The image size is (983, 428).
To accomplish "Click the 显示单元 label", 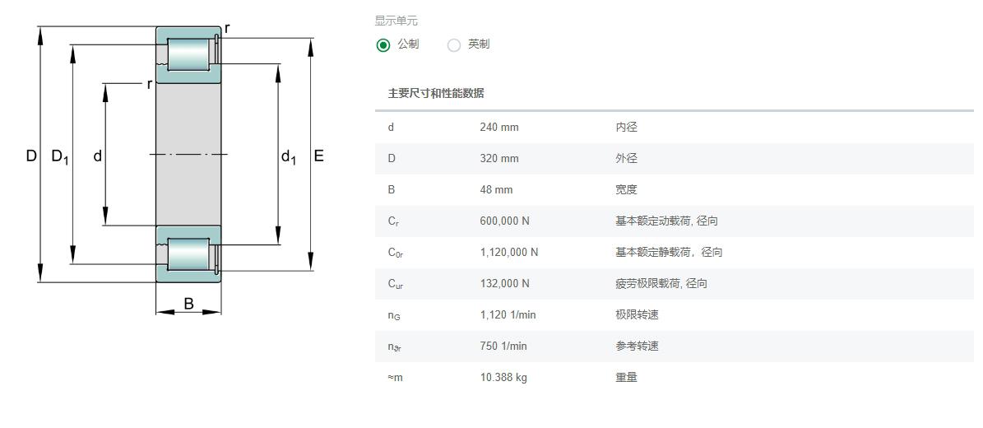I will point(396,21).
